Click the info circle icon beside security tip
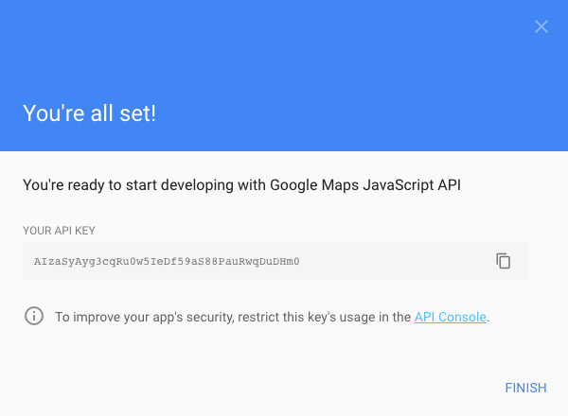This screenshot has width=568, height=416. tap(34, 316)
